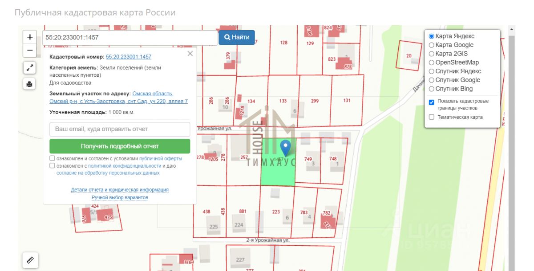Click the page vertical scrollbar
This screenshot has height=271, width=534.
(x=512, y=148)
